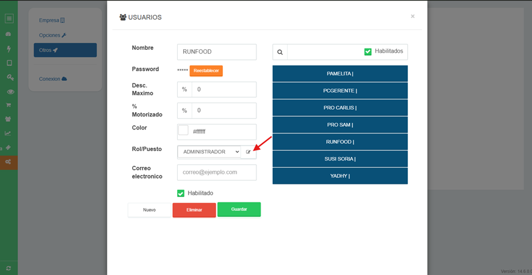
Task: Click the white color swatch
Action: point(183,131)
